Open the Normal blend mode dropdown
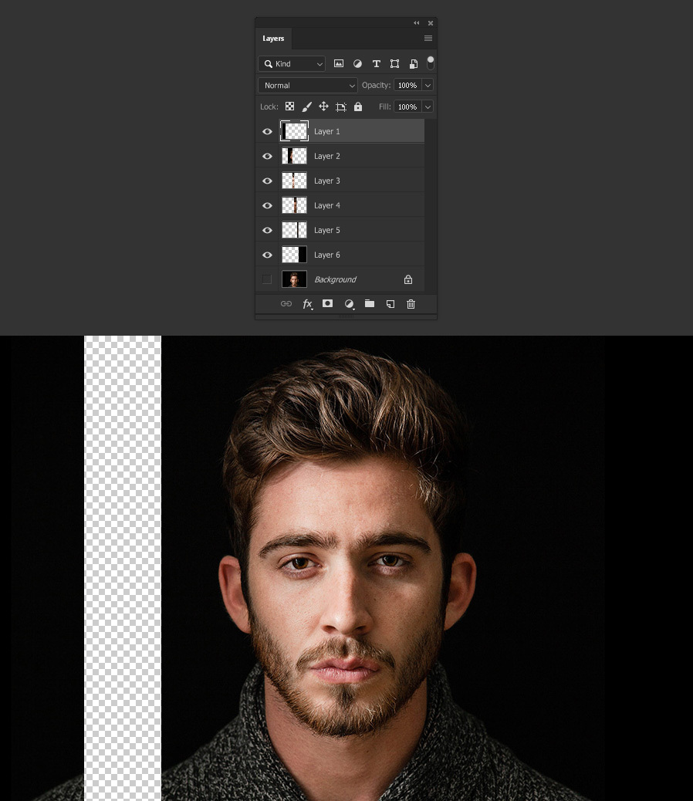The width and height of the screenshot is (693, 801). 307,86
